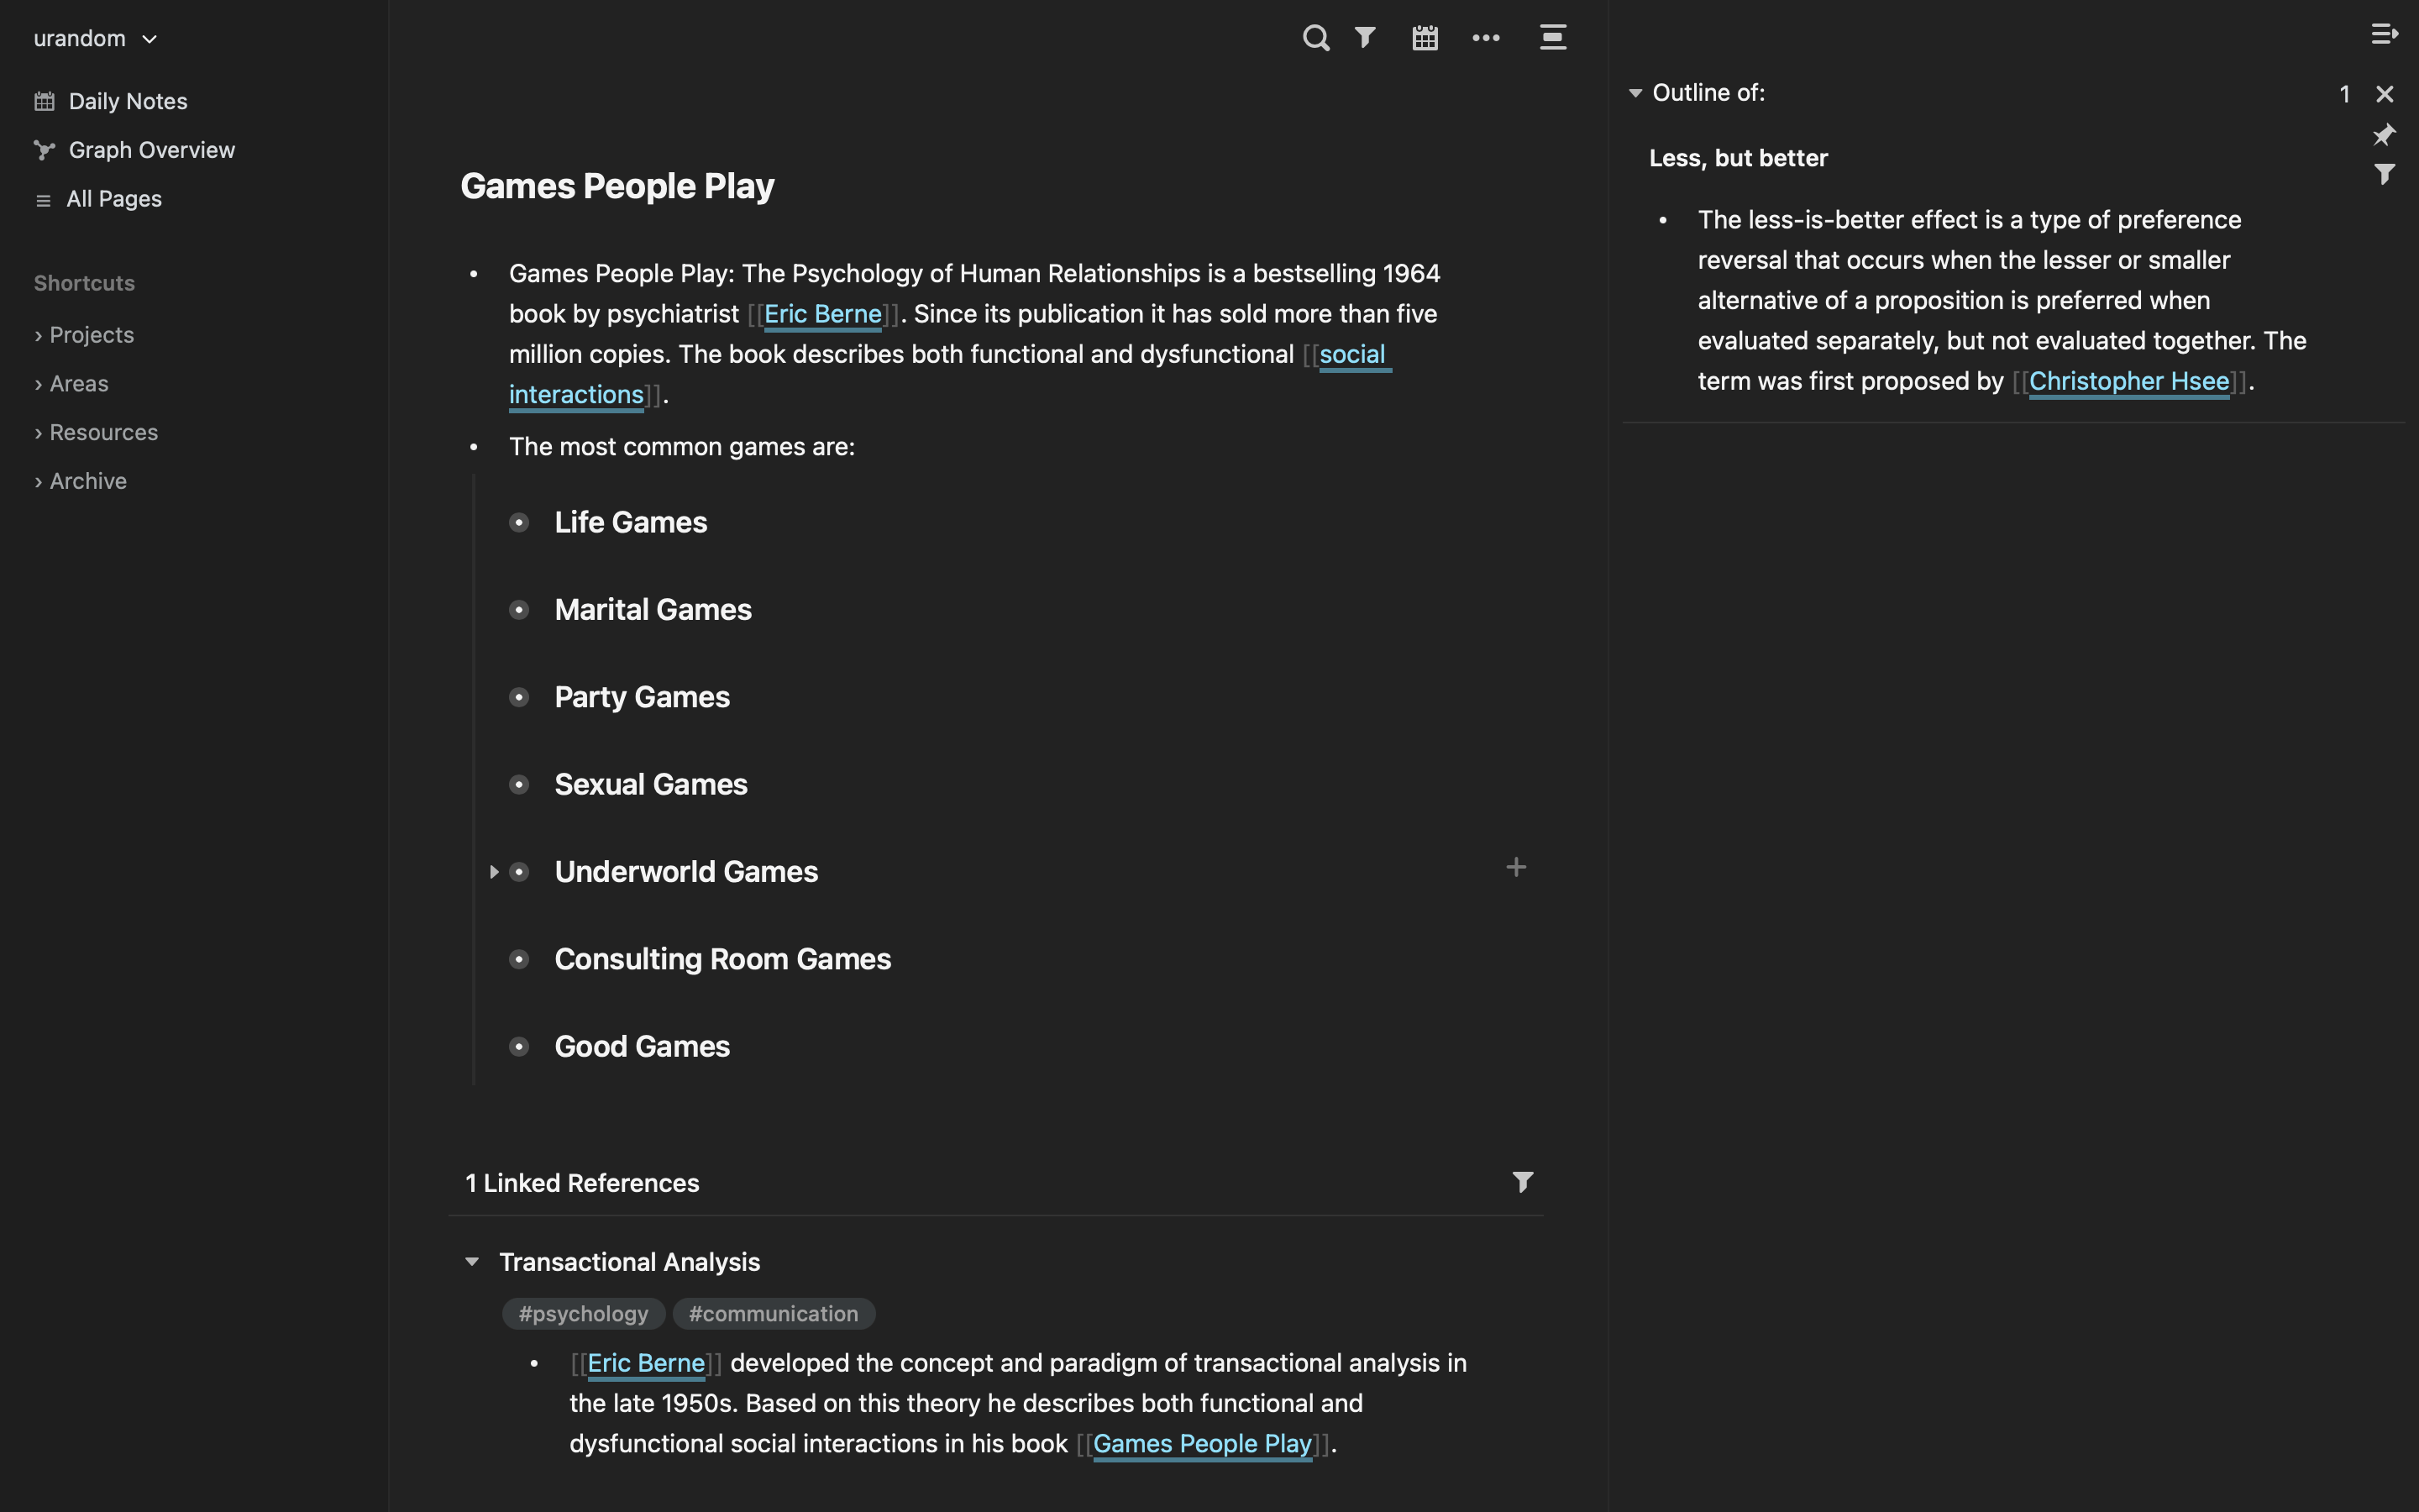Pin the Less, but better sidebar window
Viewport: 2419px width, 1512px height.
coord(2384,134)
